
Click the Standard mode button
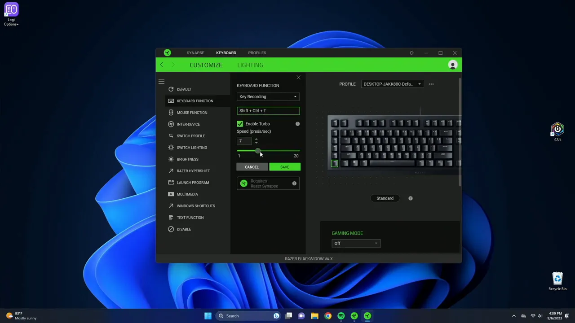coord(385,198)
